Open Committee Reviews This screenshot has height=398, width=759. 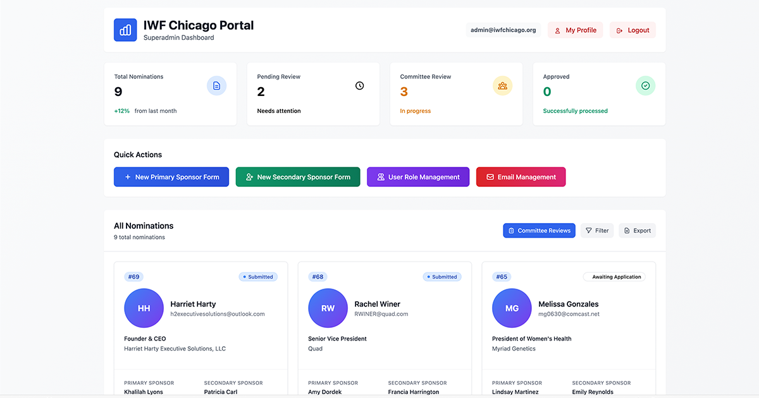coord(539,231)
